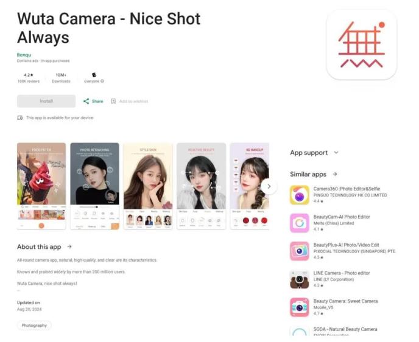419x342 pixels.
Task: Open the Food Filter screenshot
Action: tap(41, 186)
